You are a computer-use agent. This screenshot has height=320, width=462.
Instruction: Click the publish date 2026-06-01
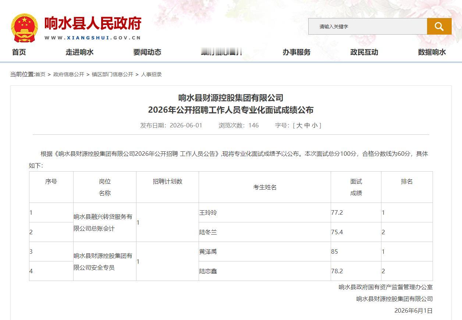pos(186,125)
